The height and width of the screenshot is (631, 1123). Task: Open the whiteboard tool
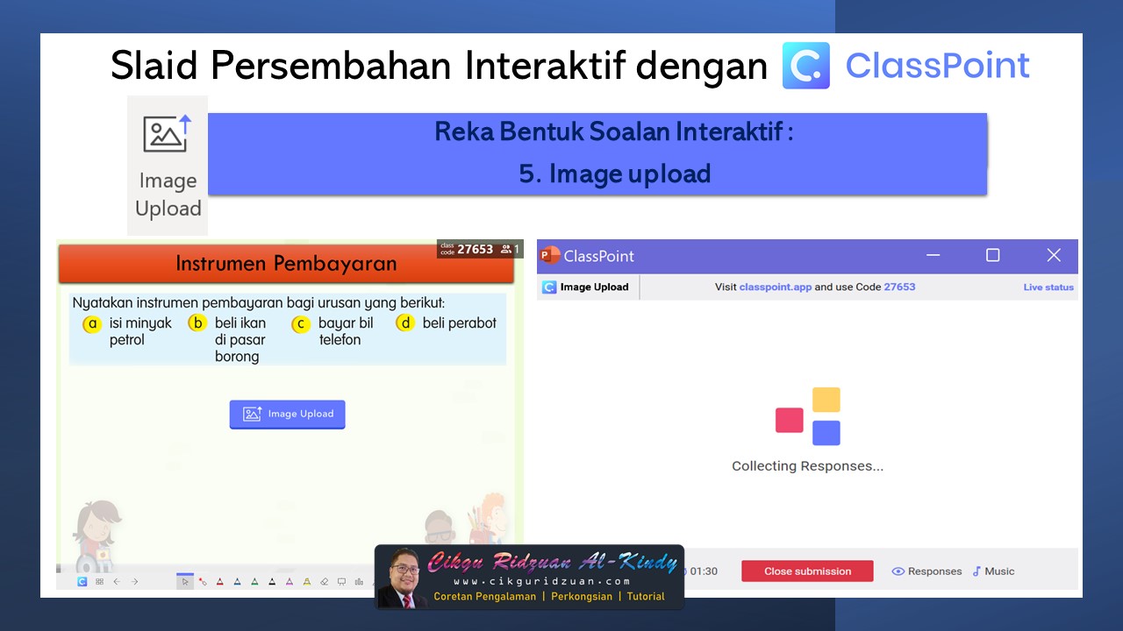point(340,581)
